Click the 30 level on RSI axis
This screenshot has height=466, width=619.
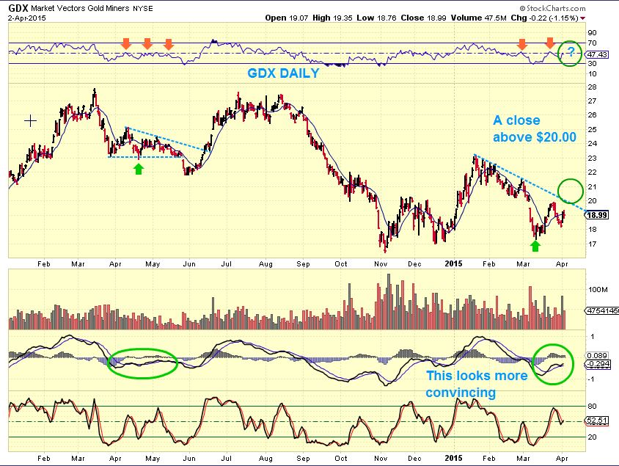pyautogui.click(x=592, y=64)
